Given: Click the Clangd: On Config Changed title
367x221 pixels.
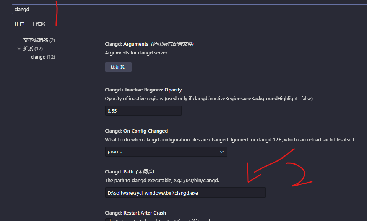Looking at the screenshot, I should (x=136, y=131).
